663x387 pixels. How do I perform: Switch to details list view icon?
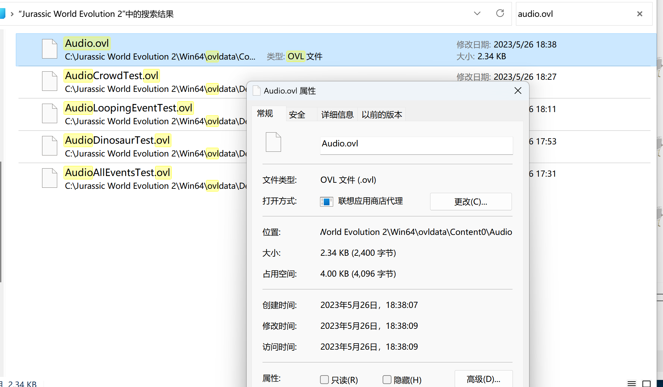632,383
